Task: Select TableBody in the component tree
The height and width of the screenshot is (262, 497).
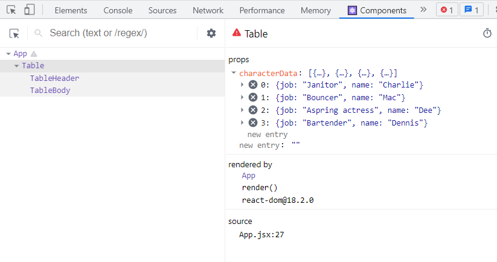Action: [50, 91]
